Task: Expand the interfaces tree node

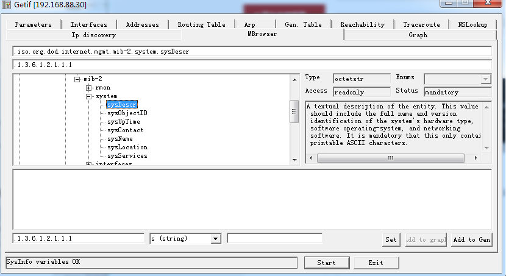Action: pyautogui.click(x=89, y=164)
